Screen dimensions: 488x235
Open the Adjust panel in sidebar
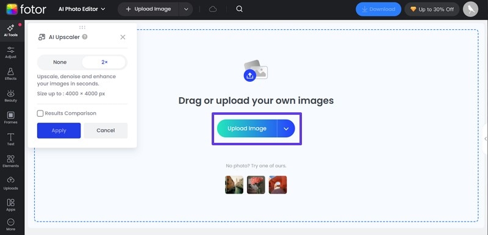click(10, 52)
